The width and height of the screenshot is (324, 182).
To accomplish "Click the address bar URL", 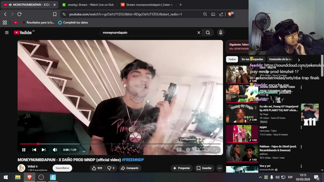I will [125, 14].
